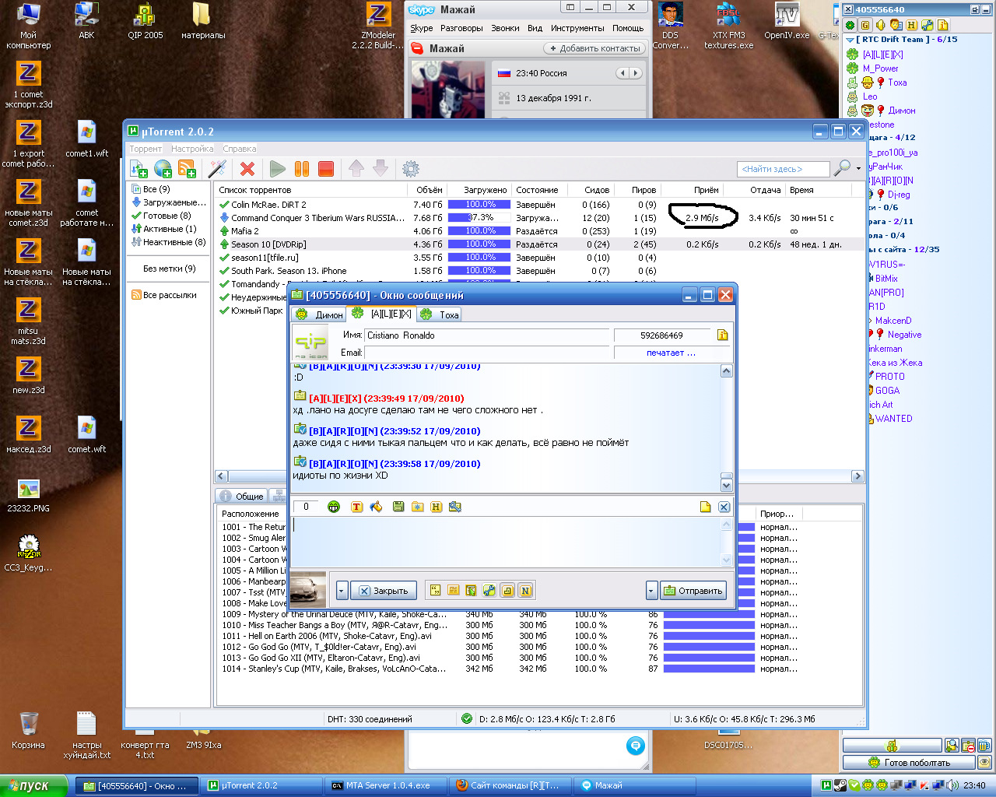Viewport: 996px width, 797px height.
Task: Click the add RSS feed icon in µTorrent
Action: 187,168
